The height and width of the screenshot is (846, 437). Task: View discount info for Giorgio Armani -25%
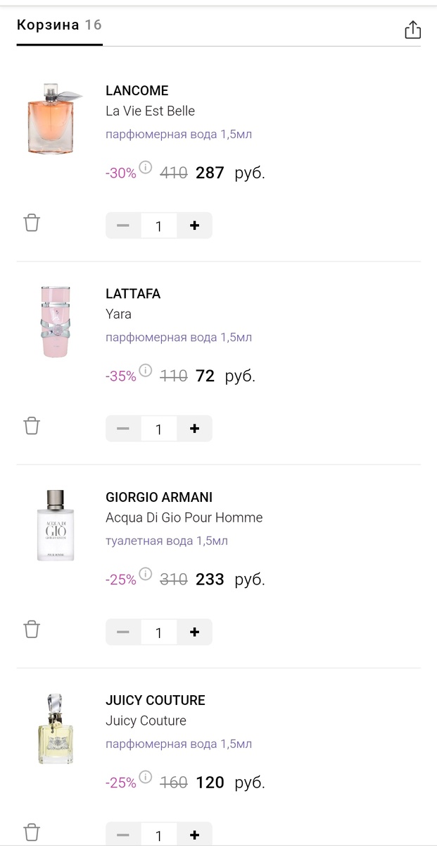[146, 574]
